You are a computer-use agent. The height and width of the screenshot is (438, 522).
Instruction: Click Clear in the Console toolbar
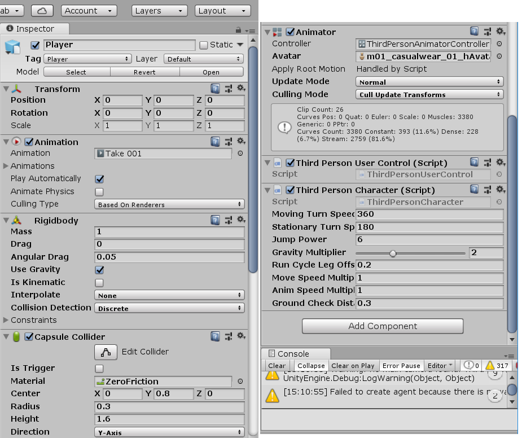[277, 366]
